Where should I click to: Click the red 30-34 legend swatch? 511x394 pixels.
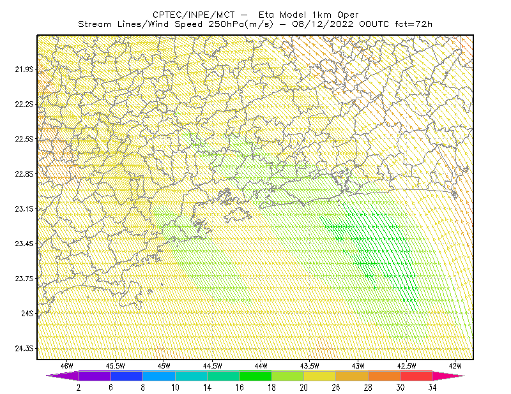pos(416,376)
